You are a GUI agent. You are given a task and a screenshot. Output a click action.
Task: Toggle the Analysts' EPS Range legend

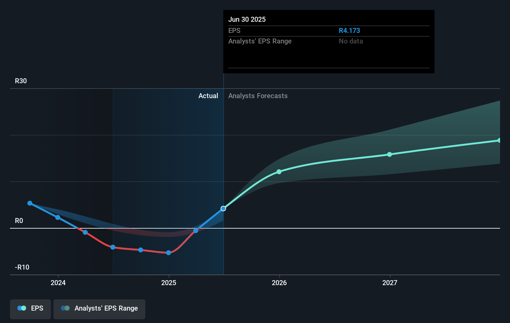tap(99, 309)
